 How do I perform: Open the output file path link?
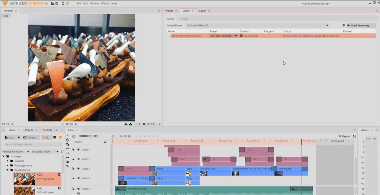311,36
